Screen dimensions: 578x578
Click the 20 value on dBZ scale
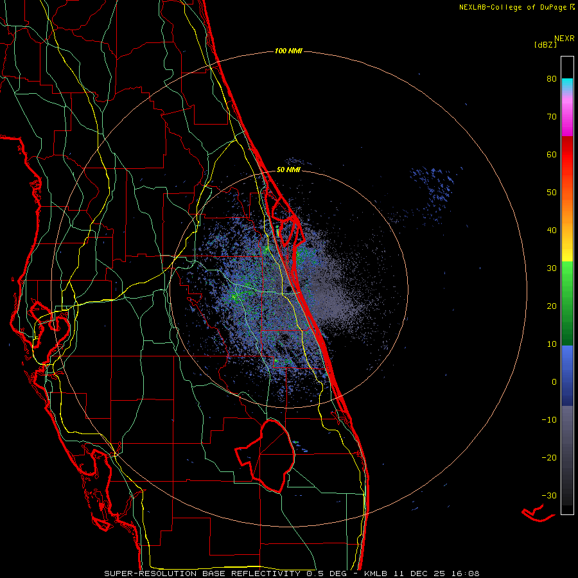click(552, 306)
